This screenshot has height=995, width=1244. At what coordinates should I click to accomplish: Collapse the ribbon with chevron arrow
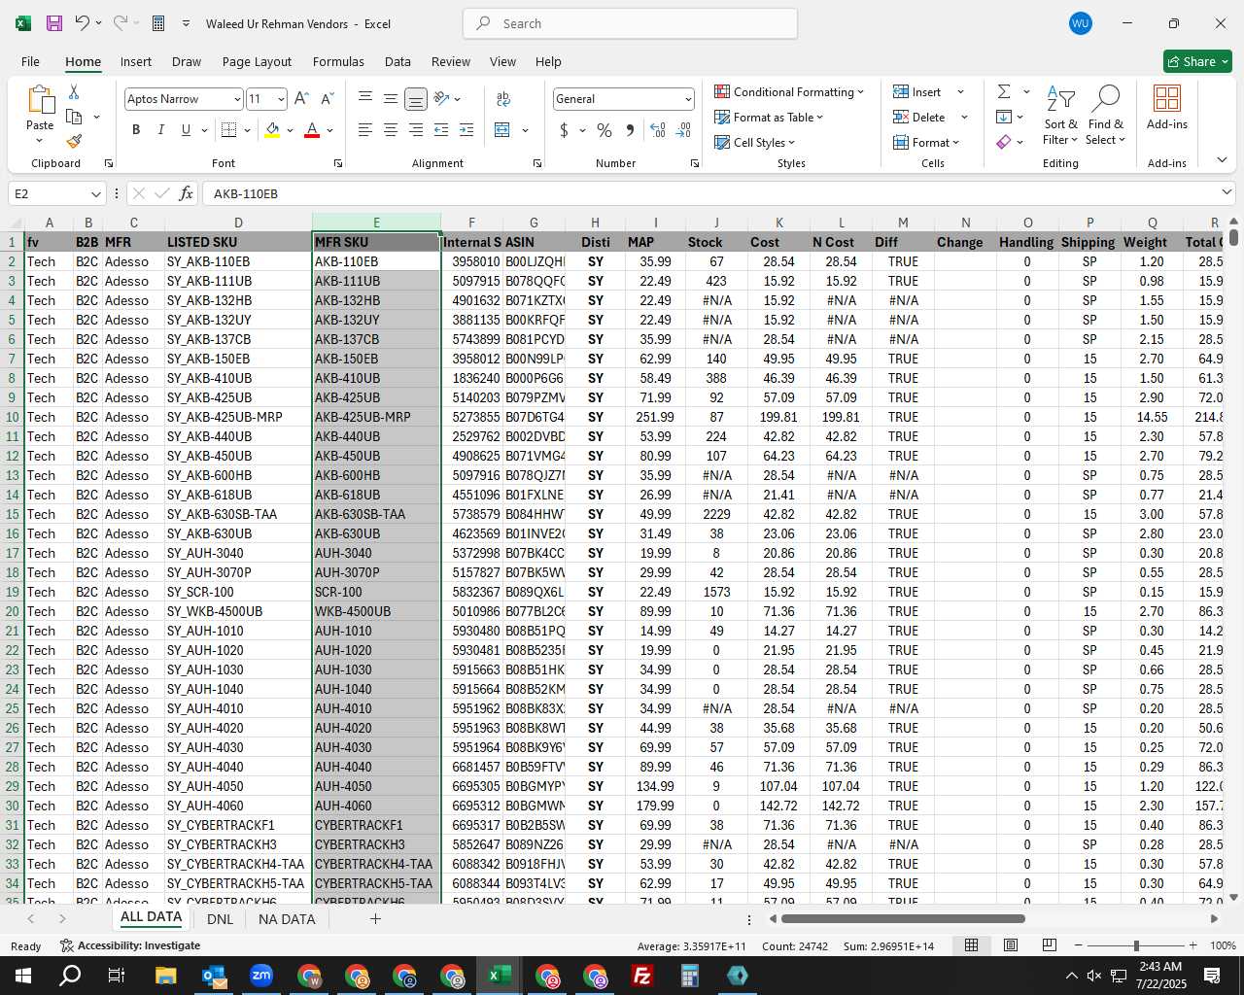click(x=1222, y=159)
